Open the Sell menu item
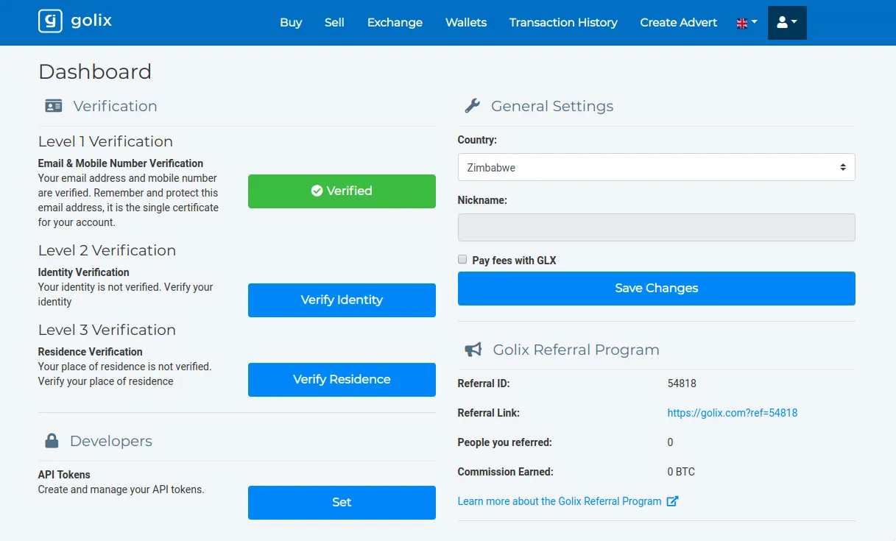 [x=334, y=23]
